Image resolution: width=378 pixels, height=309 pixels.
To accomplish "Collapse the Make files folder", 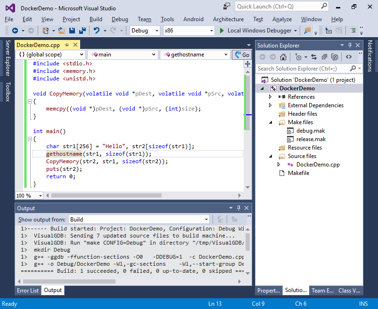I will (271, 122).
